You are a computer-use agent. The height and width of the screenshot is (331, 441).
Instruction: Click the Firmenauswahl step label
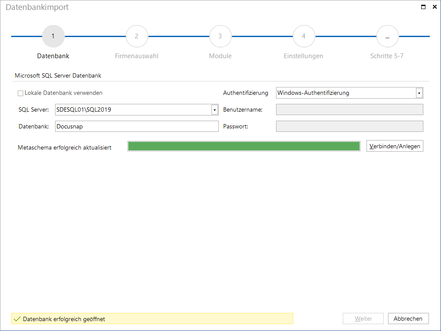click(137, 56)
